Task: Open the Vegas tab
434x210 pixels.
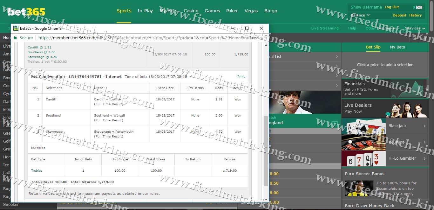Action: (x=251, y=11)
